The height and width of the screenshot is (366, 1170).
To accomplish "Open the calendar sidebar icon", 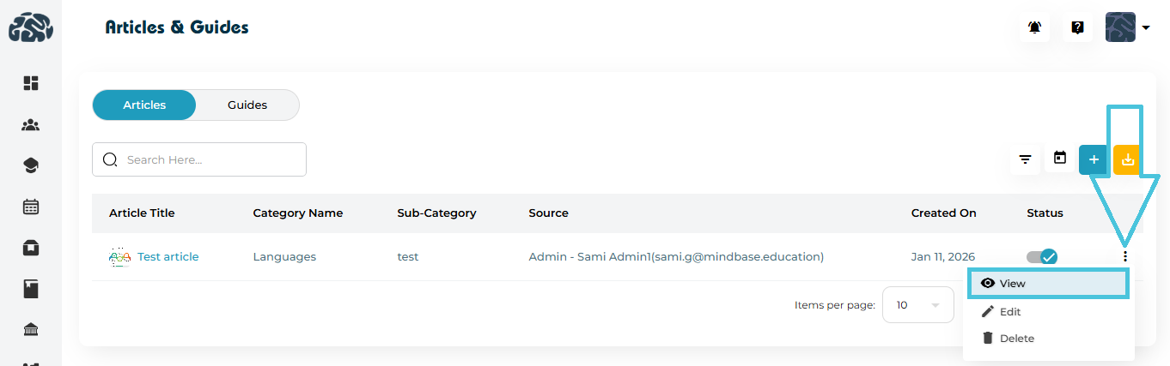I will (31, 207).
